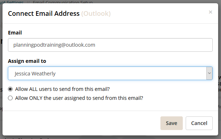Close the Connect Email Address dialog
Viewport: 221px width, 139px height.
tap(211, 12)
